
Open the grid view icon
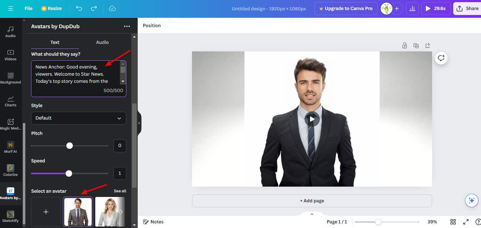[453, 222]
